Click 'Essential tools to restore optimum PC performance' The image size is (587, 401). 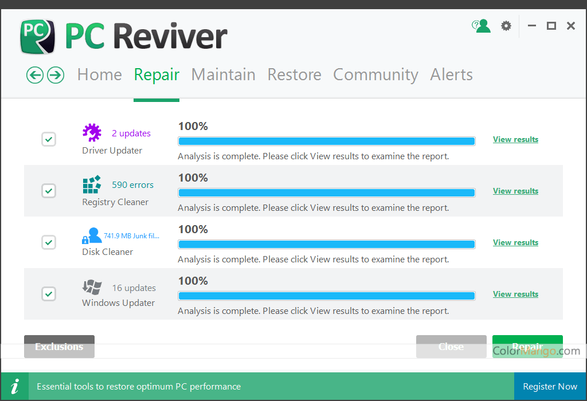click(139, 387)
